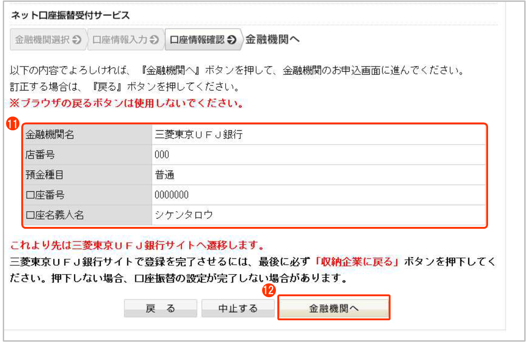526x342 pixels.
Task: Click the 金融機関名 row label cell
Action: [87, 135]
